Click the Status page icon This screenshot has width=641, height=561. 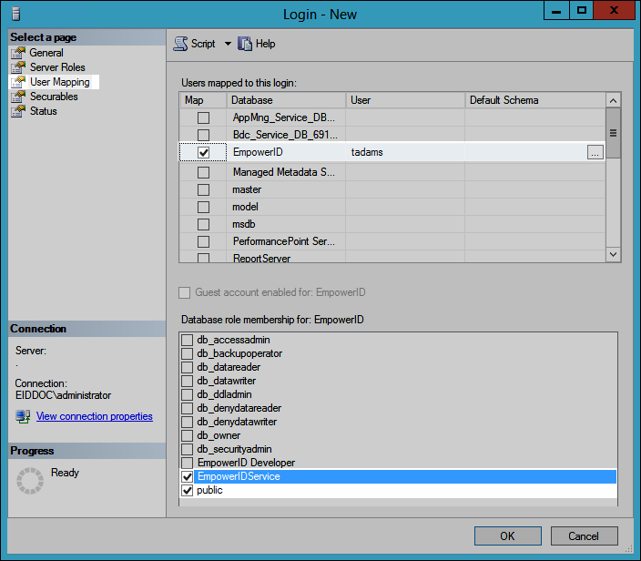coord(18,111)
